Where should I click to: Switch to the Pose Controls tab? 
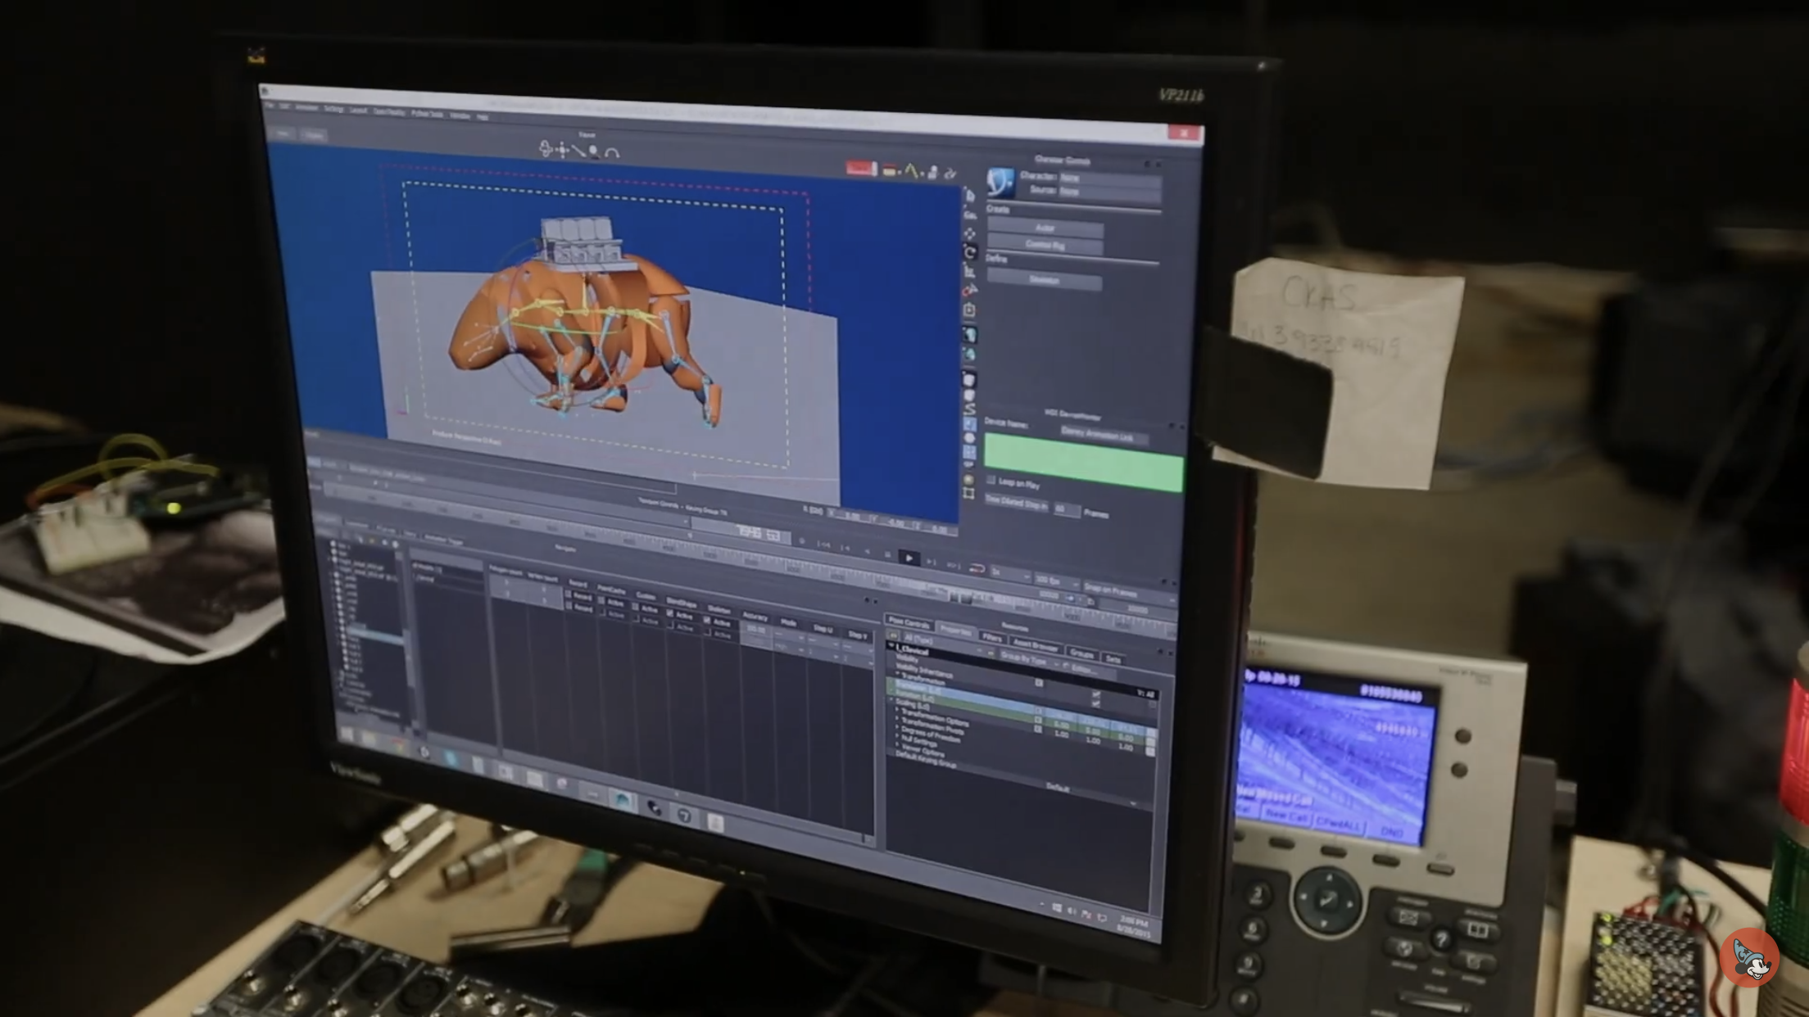point(909,623)
